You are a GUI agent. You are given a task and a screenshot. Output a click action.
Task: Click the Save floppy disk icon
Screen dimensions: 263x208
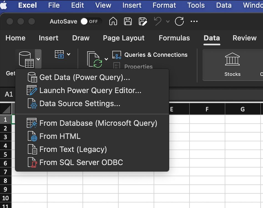(x=128, y=22)
